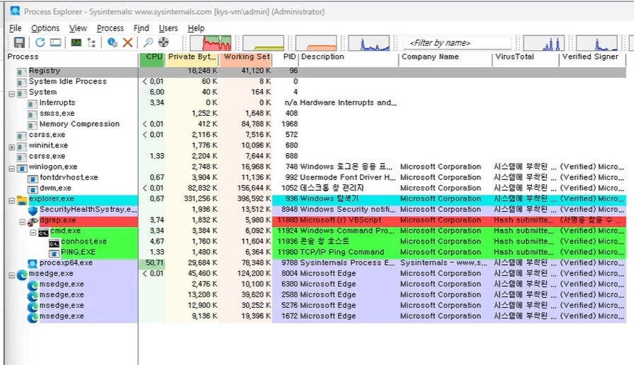Viewport: 634px width, 365px height.
Task: Select the Interrupts row
Action: point(315,102)
